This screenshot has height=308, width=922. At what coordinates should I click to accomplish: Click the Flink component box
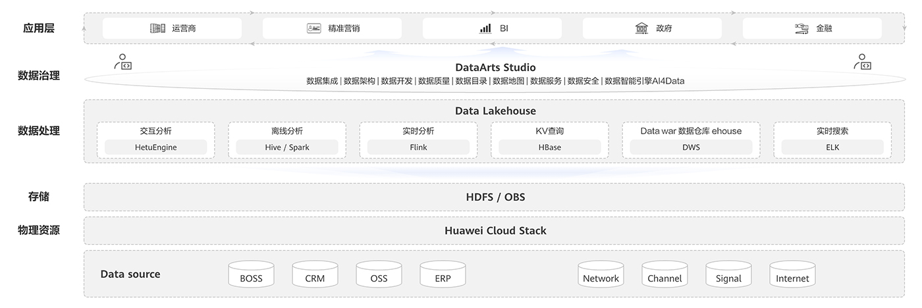pyautogui.click(x=418, y=147)
